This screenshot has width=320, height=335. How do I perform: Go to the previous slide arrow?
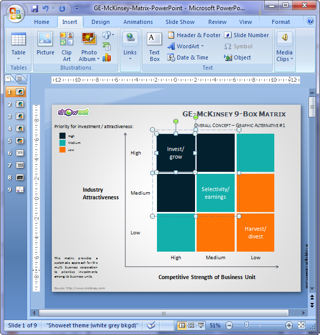click(x=312, y=297)
